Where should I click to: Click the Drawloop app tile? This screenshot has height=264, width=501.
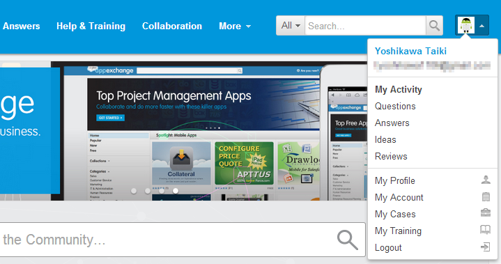(x=299, y=163)
